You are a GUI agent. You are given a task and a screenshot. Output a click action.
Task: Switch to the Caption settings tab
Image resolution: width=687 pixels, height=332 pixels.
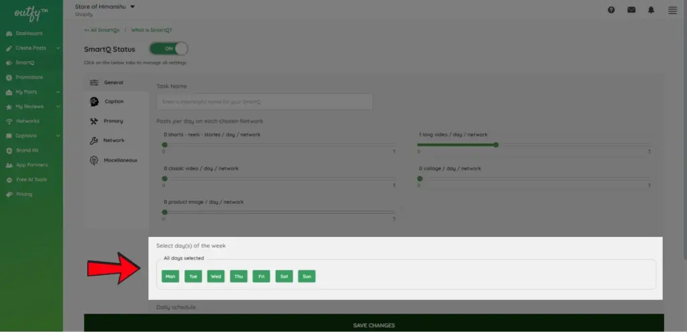click(113, 101)
